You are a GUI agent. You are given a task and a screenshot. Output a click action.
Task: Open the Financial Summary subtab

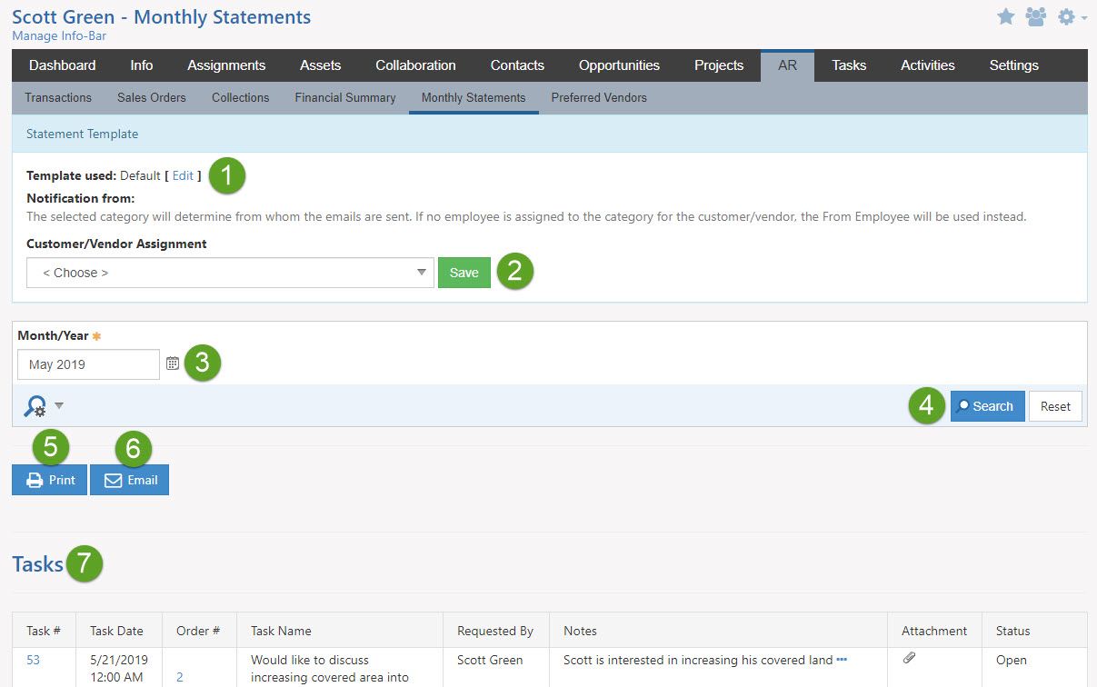pos(344,97)
